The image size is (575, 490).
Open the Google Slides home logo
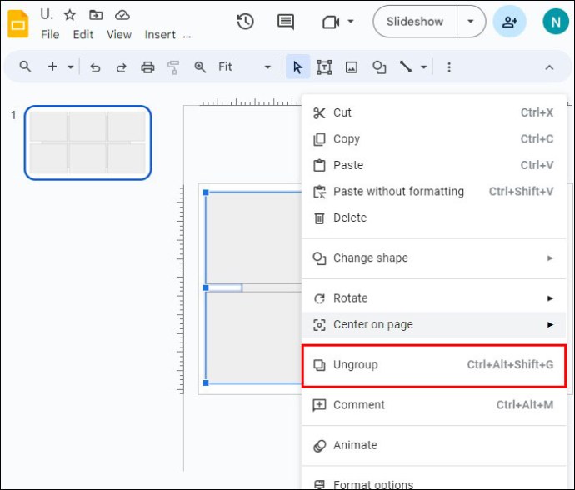point(18,24)
